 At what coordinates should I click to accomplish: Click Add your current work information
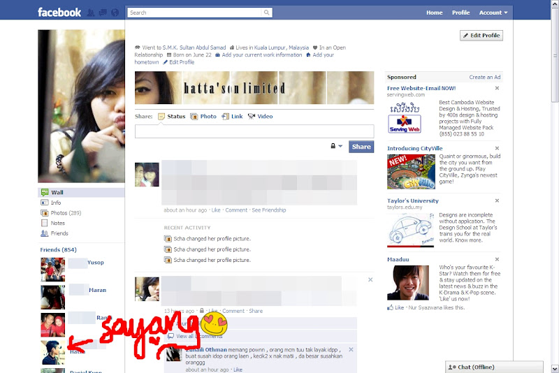(x=261, y=55)
